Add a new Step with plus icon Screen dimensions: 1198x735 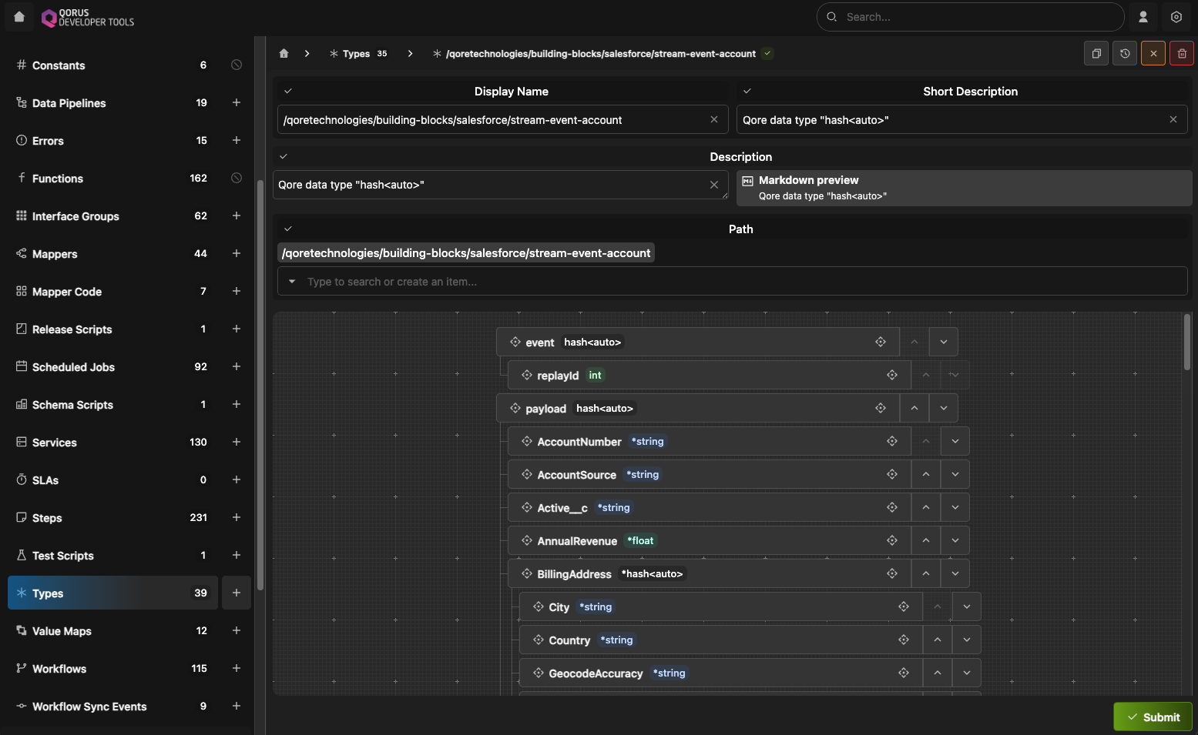[x=237, y=517]
